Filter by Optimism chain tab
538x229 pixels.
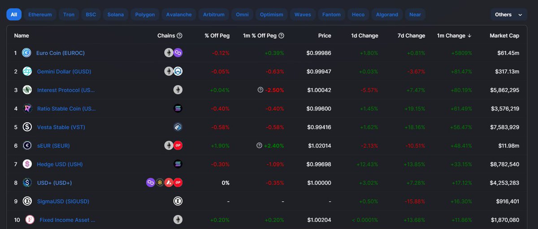(x=272, y=15)
